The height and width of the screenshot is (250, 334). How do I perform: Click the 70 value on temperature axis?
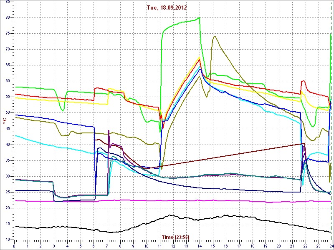[8, 50]
